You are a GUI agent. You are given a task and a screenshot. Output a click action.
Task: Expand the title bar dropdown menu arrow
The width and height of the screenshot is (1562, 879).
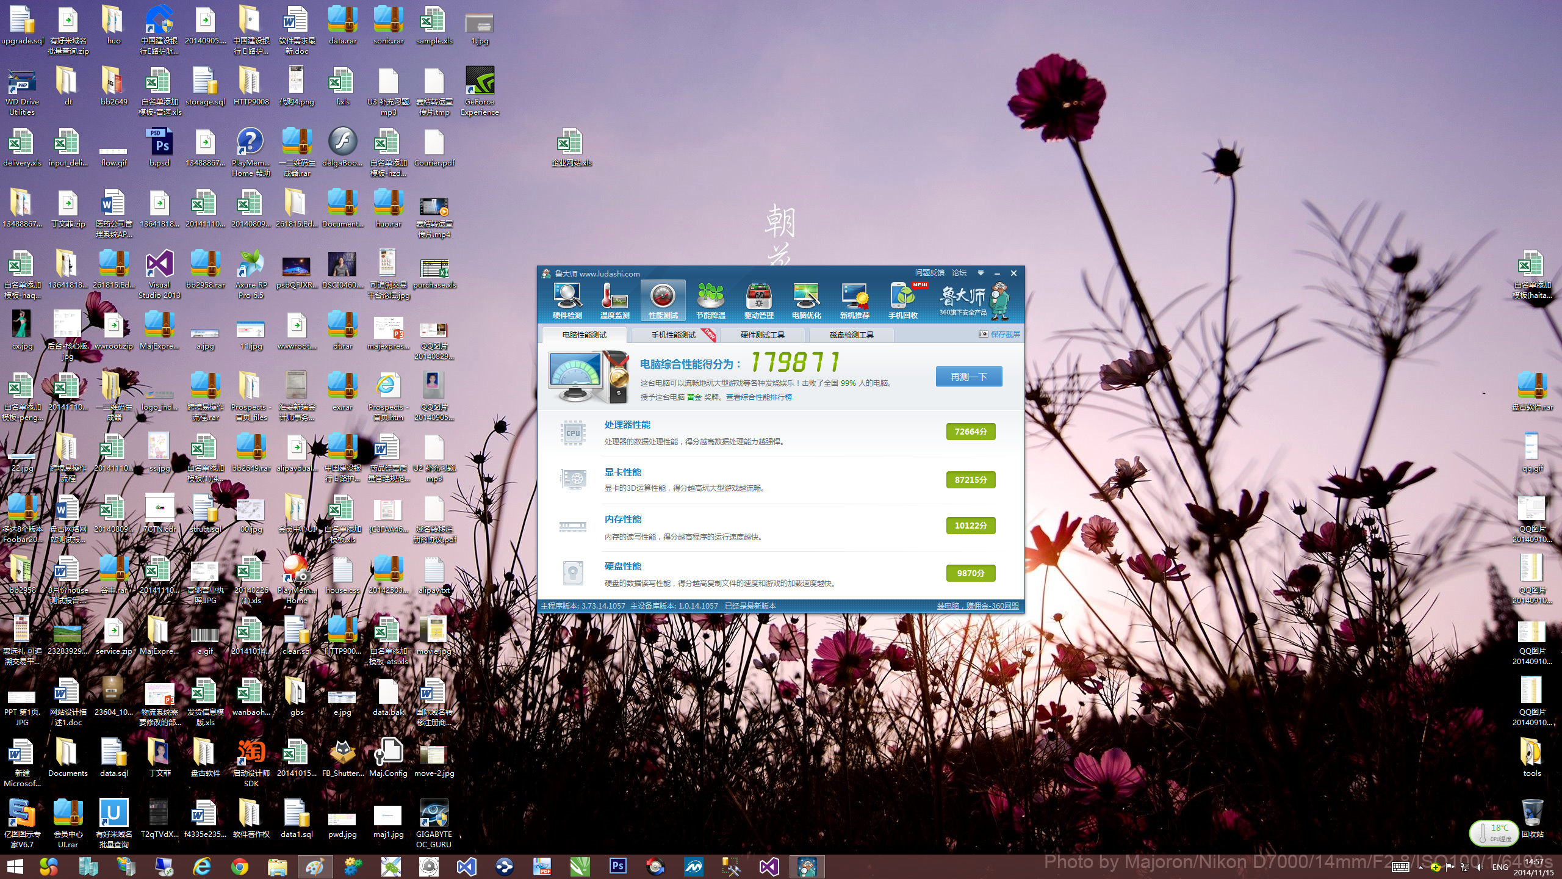pos(981,273)
